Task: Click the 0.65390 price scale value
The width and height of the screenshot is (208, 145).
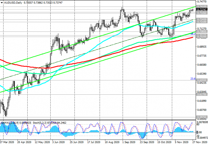Action: tap(202, 74)
